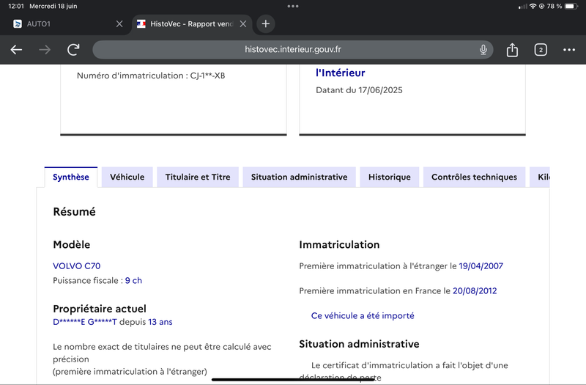Click the Résumé heading
The height and width of the screenshot is (385, 586).
tap(75, 212)
